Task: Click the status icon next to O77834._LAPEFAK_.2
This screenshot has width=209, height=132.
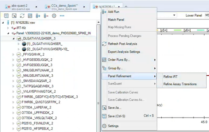Action: click(x=19, y=107)
